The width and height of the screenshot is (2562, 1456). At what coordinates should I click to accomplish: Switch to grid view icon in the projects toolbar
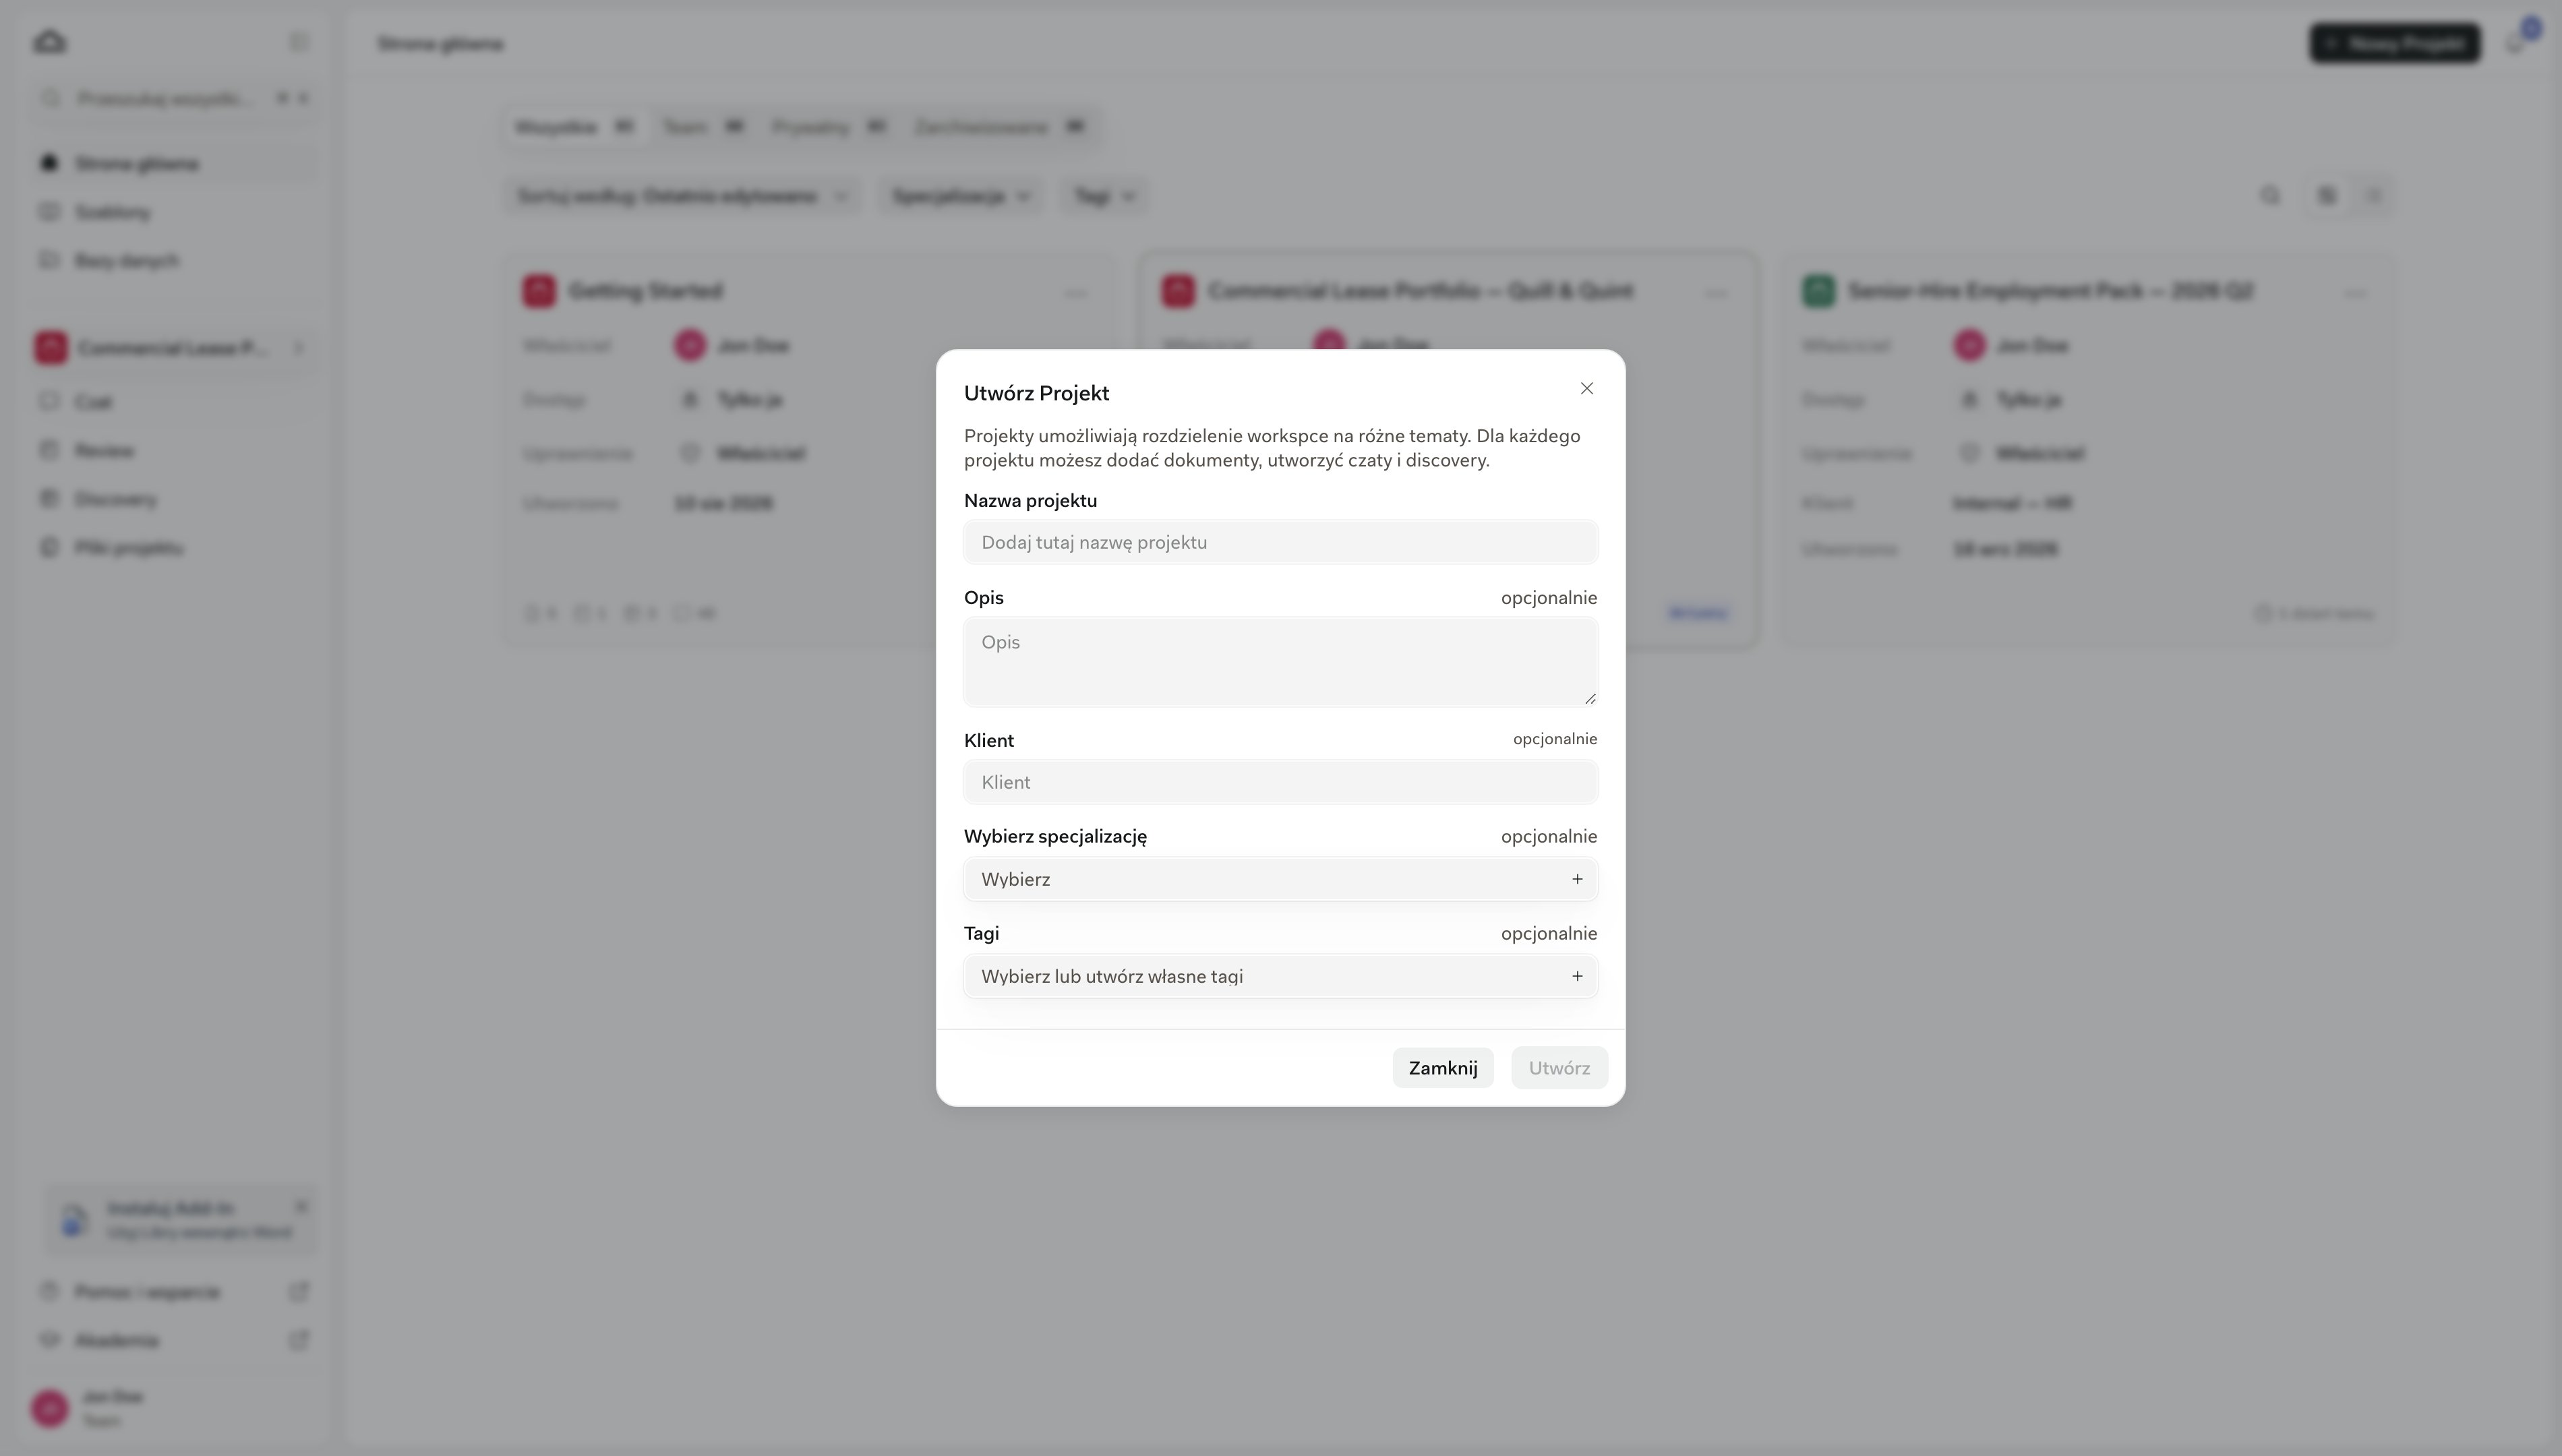point(2327,196)
